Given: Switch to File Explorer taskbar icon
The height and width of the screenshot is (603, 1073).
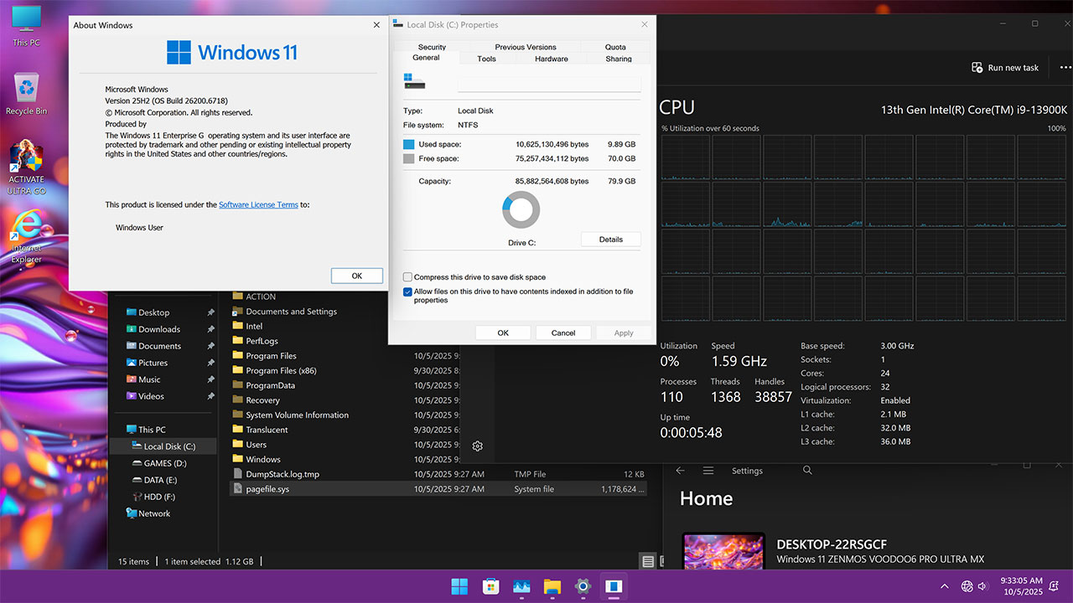Looking at the screenshot, I should pos(552,586).
